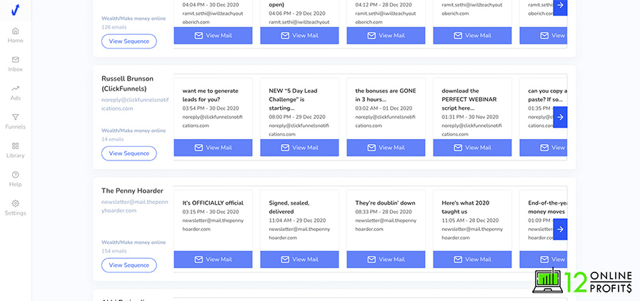The width and height of the screenshot is (640, 301).
Task: Click Wealth/Make money online tag under The Penny Hoarder
Action: coord(134,243)
